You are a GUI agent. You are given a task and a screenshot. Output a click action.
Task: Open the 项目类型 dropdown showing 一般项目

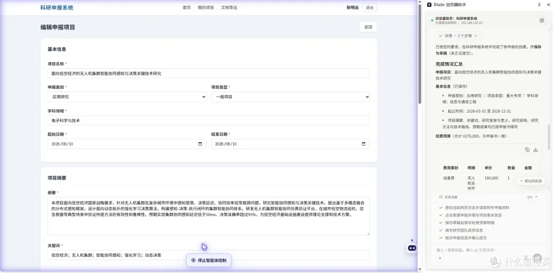coord(290,97)
